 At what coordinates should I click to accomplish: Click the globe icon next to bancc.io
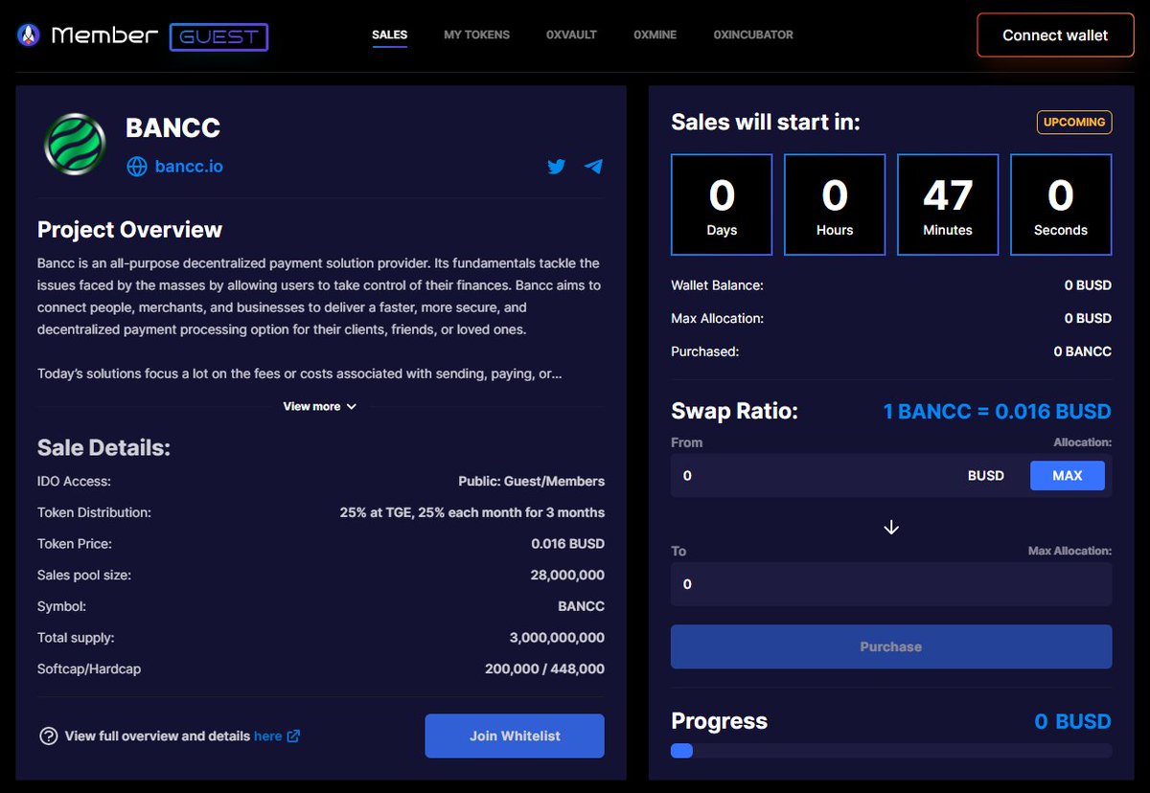click(x=137, y=167)
